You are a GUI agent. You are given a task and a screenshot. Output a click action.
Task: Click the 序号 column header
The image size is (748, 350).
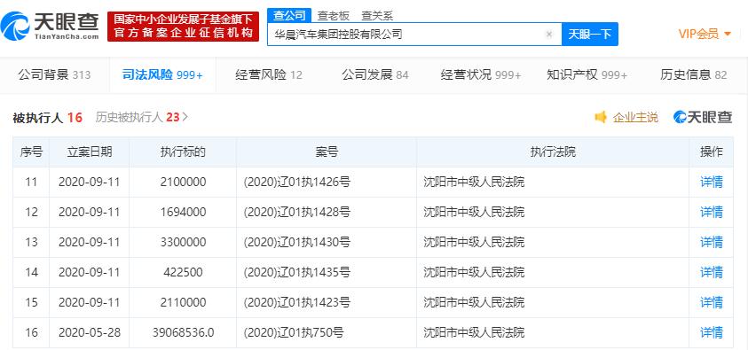[31, 152]
